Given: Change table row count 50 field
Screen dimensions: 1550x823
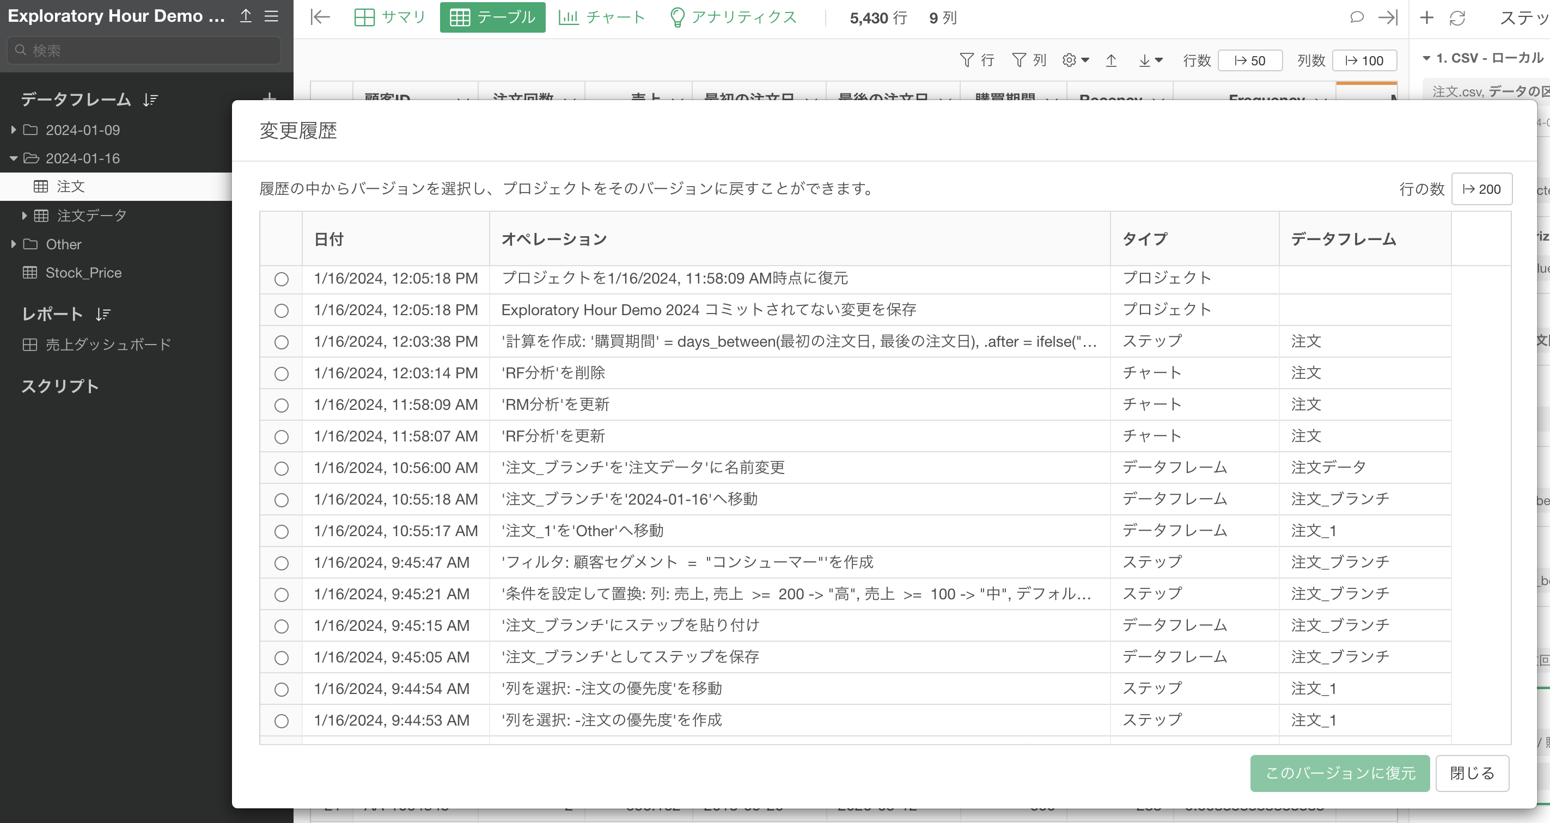Looking at the screenshot, I should coord(1250,61).
